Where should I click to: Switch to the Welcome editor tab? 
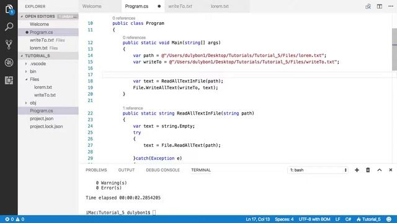coord(92,6)
